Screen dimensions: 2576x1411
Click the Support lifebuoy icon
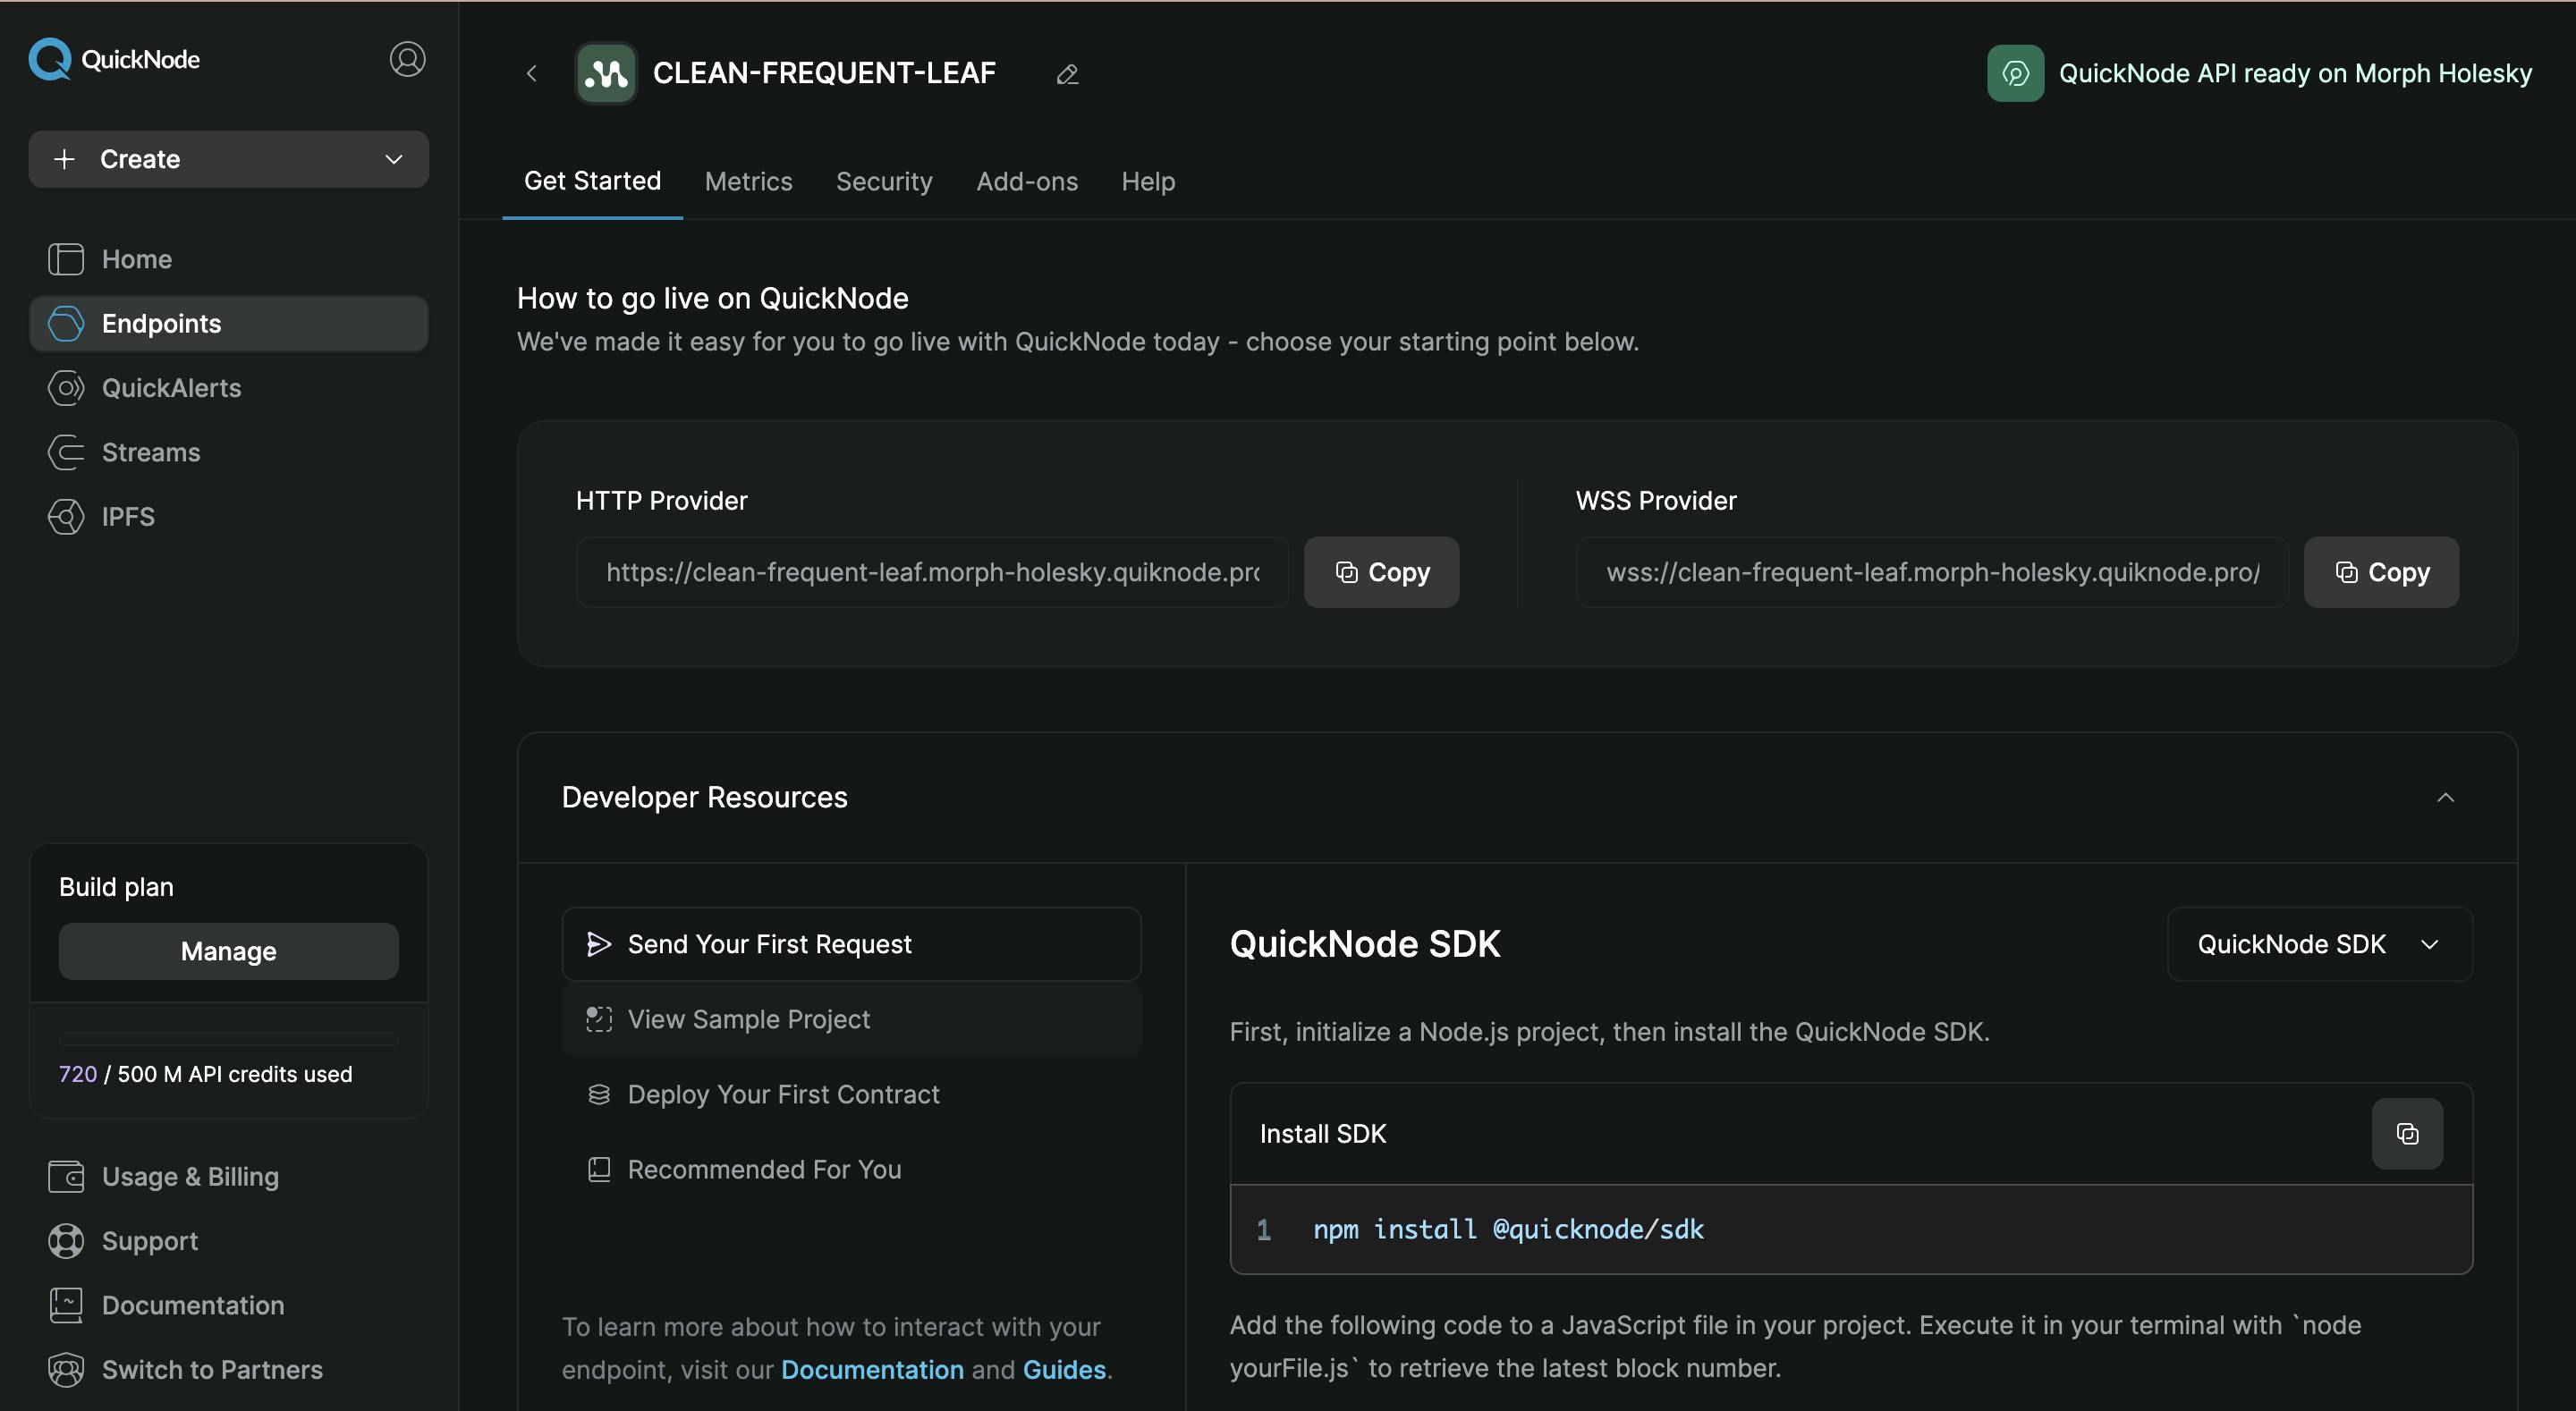click(x=66, y=1241)
